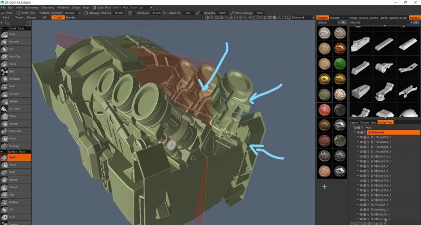This screenshot has height=225, width=421.
Task: Select the Vox Clay tool
Action: 14,56
